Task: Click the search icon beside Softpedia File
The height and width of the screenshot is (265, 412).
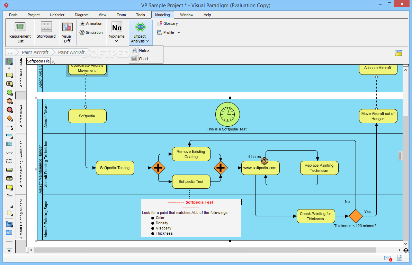Action: click(x=54, y=62)
